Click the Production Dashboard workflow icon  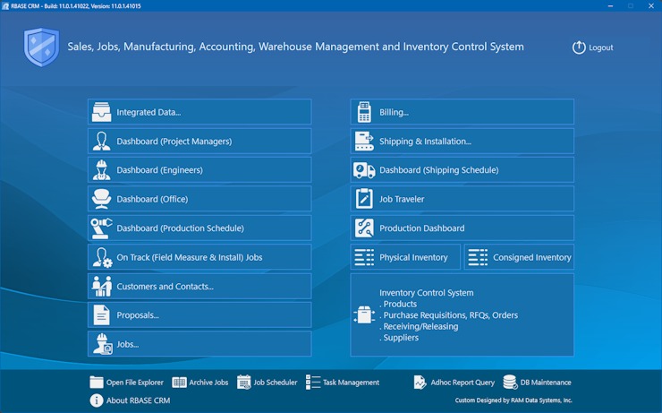(364, 228)
